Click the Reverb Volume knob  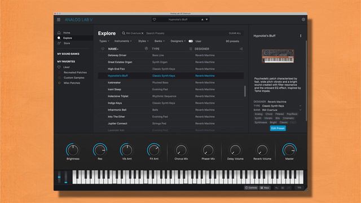pos(262,150)
